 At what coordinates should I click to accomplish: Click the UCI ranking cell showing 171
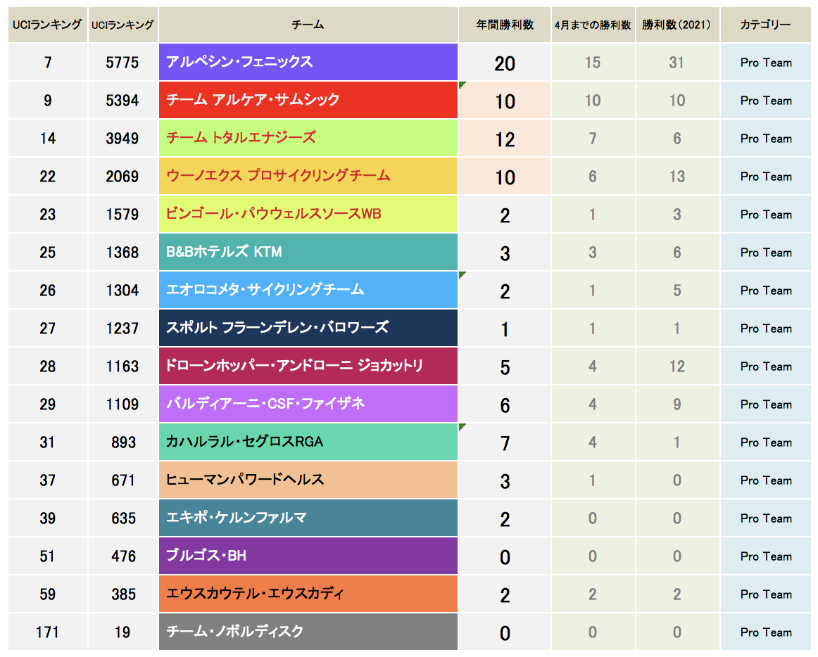click(47, 633)
